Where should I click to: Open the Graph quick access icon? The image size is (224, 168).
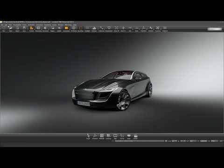pos(88,136)
